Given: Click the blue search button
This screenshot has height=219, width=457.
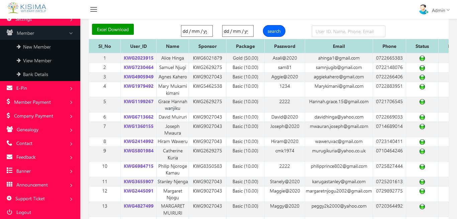Looking at the screenshot, I should pos(274,31).
